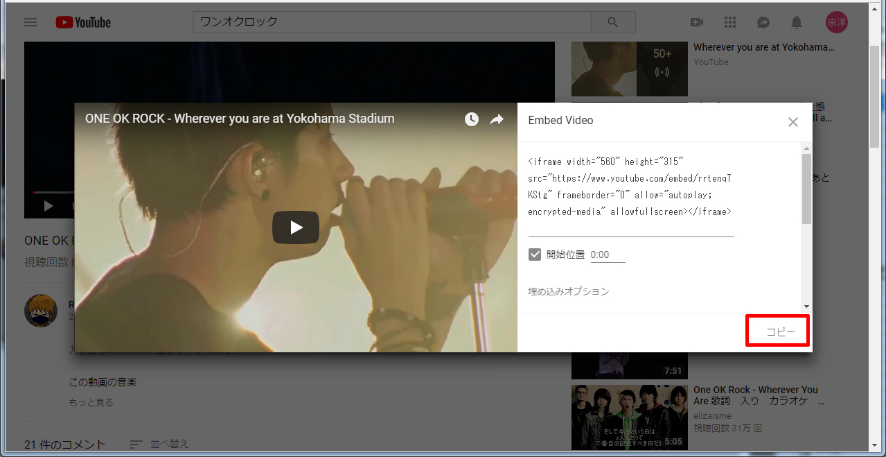Toggle the 開始位置 checkbox
The image size is (886, 457).
coord(535,255)
